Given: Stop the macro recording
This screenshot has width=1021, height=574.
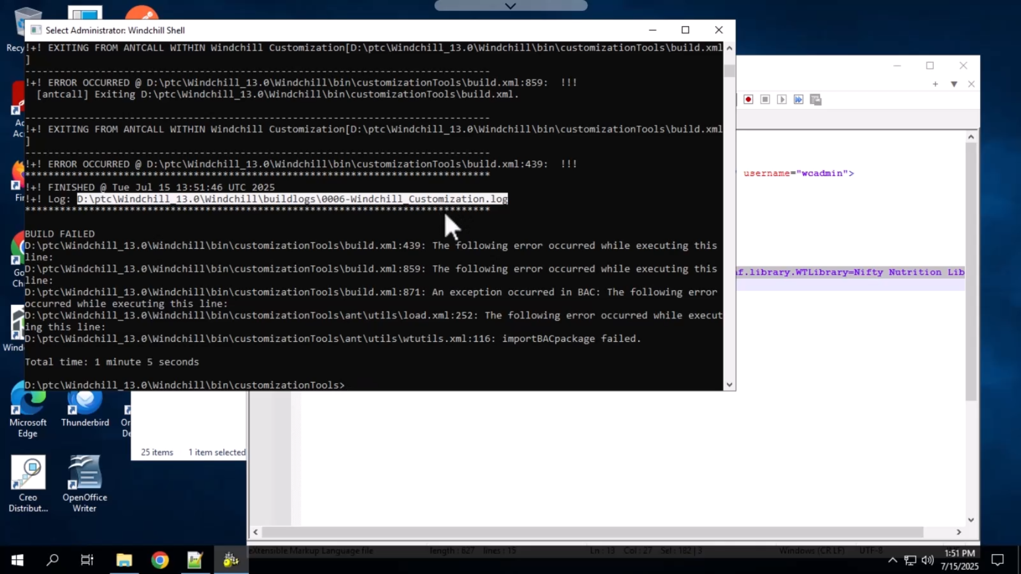Looking at the screenshot, I should click(x=765, y=99).
